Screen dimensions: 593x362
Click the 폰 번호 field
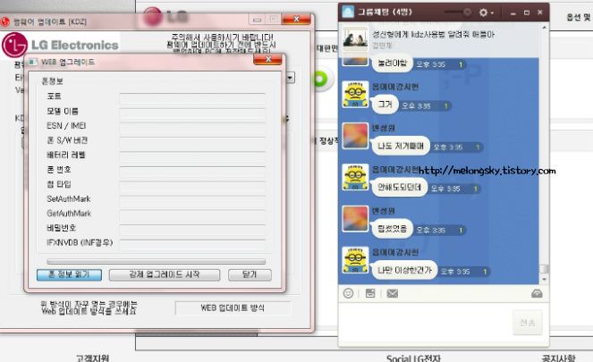[192, 170]
